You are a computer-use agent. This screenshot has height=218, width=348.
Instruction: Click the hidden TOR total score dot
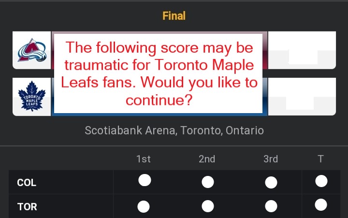tap(321, 204)
